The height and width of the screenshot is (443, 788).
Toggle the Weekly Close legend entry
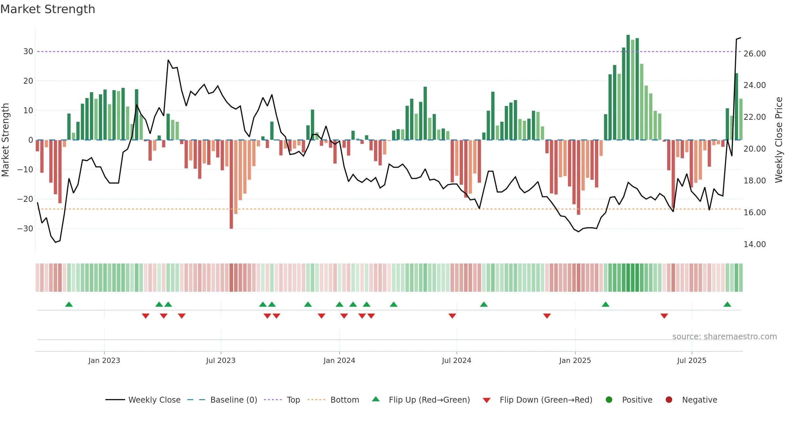pos(143,400)
